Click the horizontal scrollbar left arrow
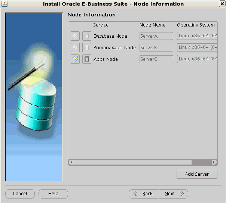Viewport: 226px width, 203px height. [71, 162]
